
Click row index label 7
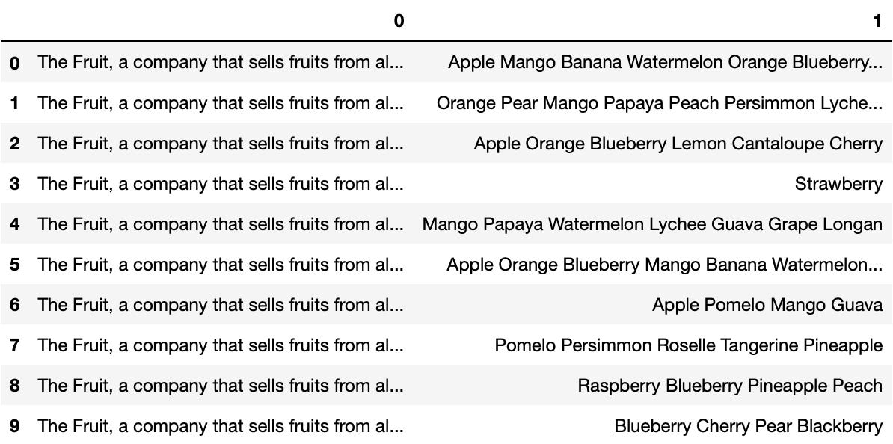pyautogui.click(x=15, y=345)
